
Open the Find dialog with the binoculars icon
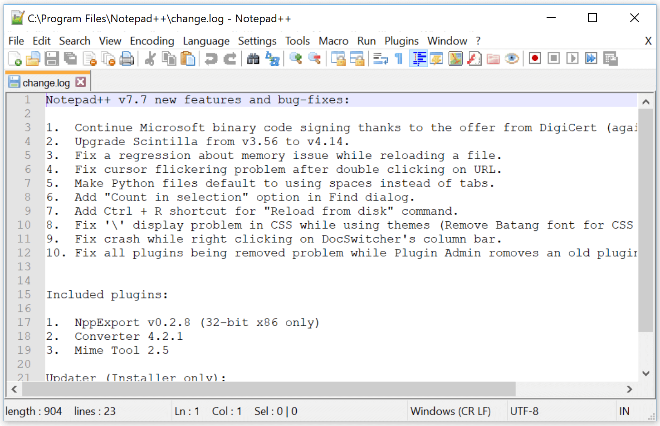pyautogui.click(x=254, y=58)
